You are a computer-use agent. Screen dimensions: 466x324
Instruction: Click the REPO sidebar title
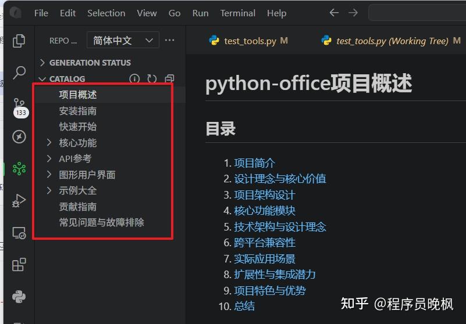pos(63,41)
